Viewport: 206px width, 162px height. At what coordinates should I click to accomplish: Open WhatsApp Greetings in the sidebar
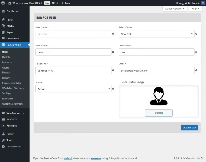click(13, 88)
